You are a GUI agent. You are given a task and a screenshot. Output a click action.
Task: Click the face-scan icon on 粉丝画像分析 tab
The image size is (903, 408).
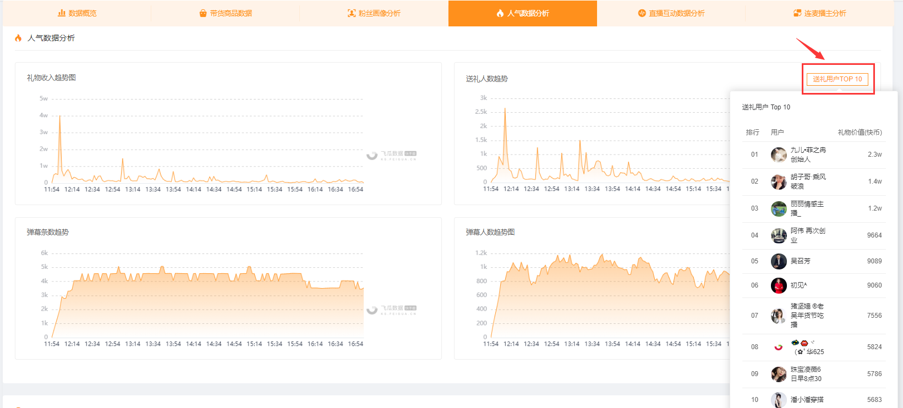click(x=352, y=13)
